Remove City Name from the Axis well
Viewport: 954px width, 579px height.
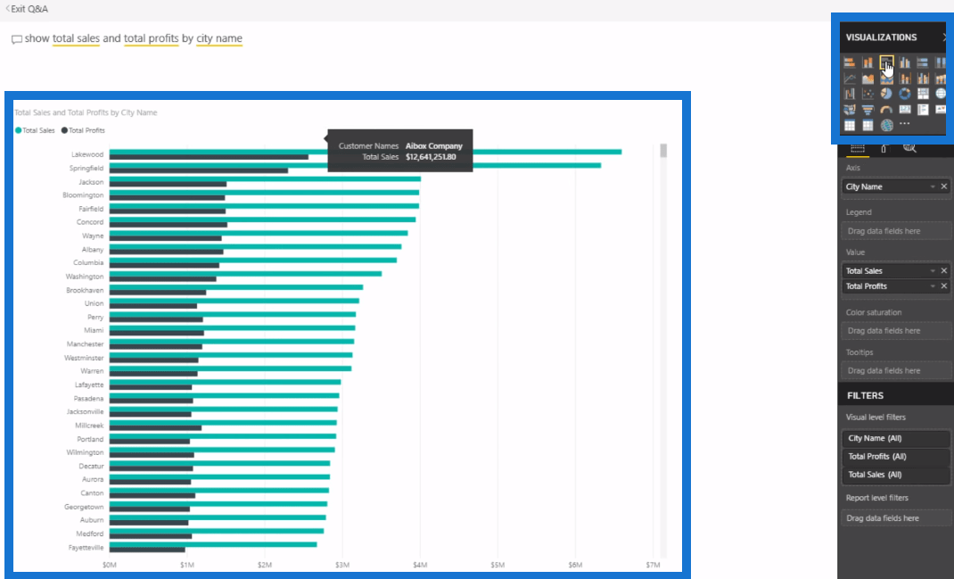(x=943, y=186)
